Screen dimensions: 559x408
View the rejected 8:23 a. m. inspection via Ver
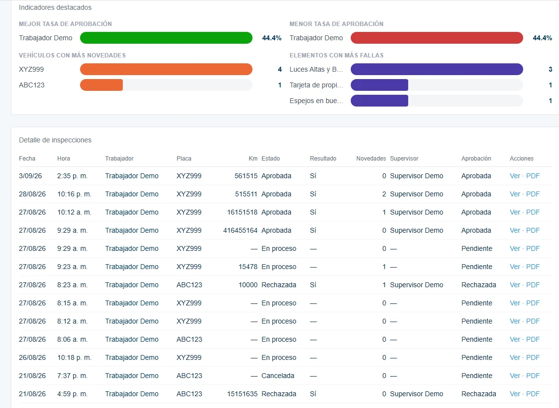click(x=515, y=285)
